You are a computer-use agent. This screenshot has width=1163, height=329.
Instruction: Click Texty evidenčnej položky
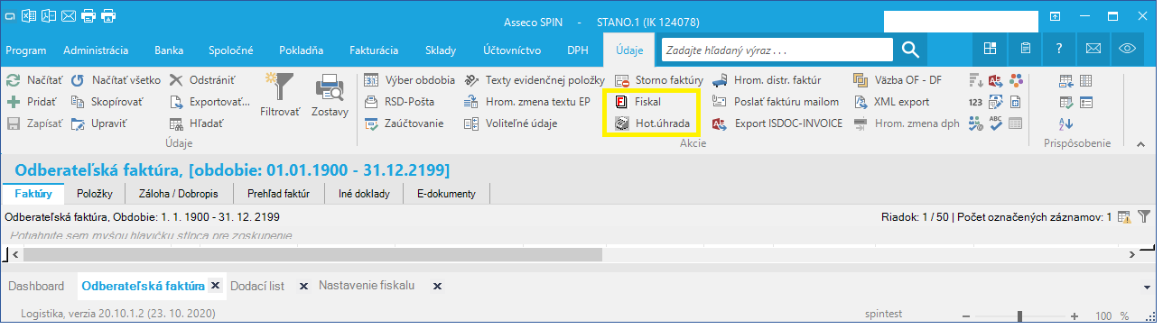(x=534, y=80)
